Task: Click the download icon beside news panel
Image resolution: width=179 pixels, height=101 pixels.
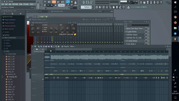Action: coord(128,7)
